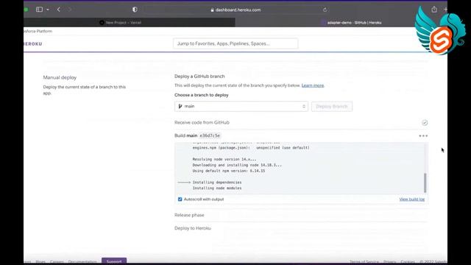This screenshot has width=471, height=265.
Task: Click the Installing dependencies log line
Action: tap(217, 183)
